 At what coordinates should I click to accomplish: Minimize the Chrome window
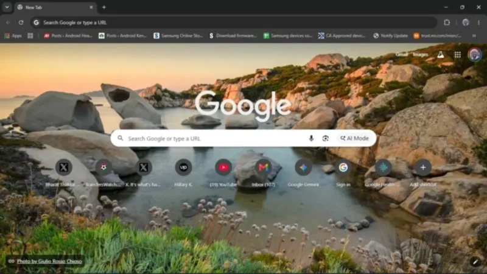(x=446, y=7)
